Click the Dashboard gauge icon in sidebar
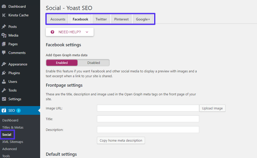 tap(4, 6)
